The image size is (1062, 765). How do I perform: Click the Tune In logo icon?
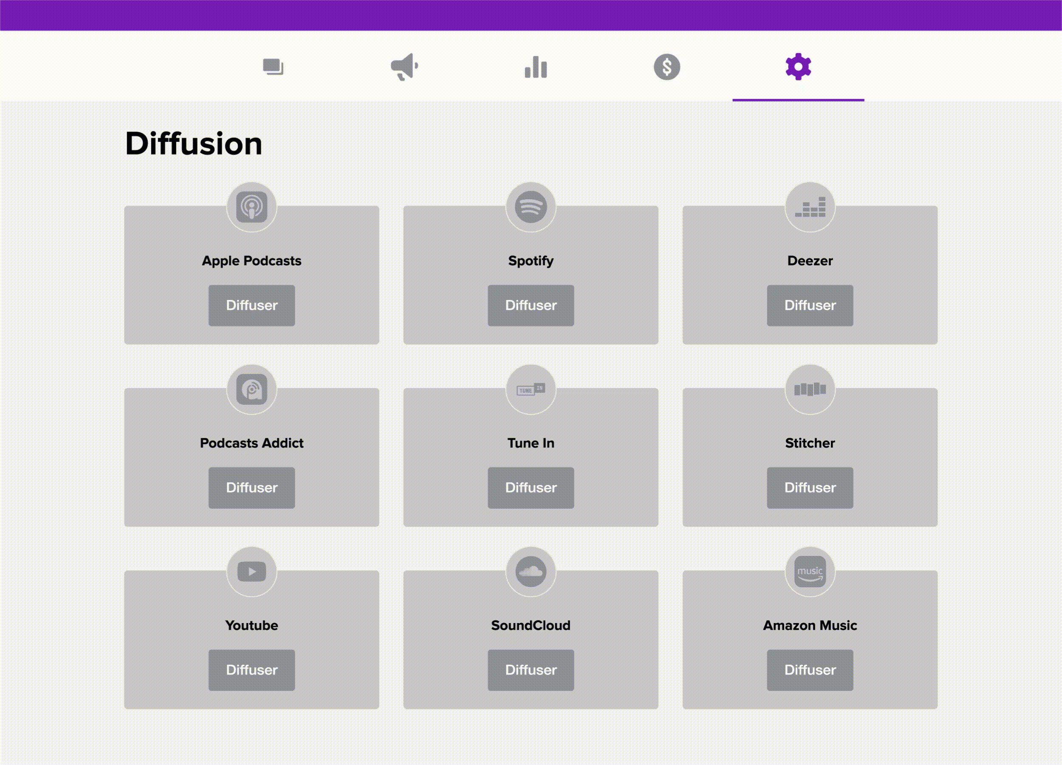531,389
